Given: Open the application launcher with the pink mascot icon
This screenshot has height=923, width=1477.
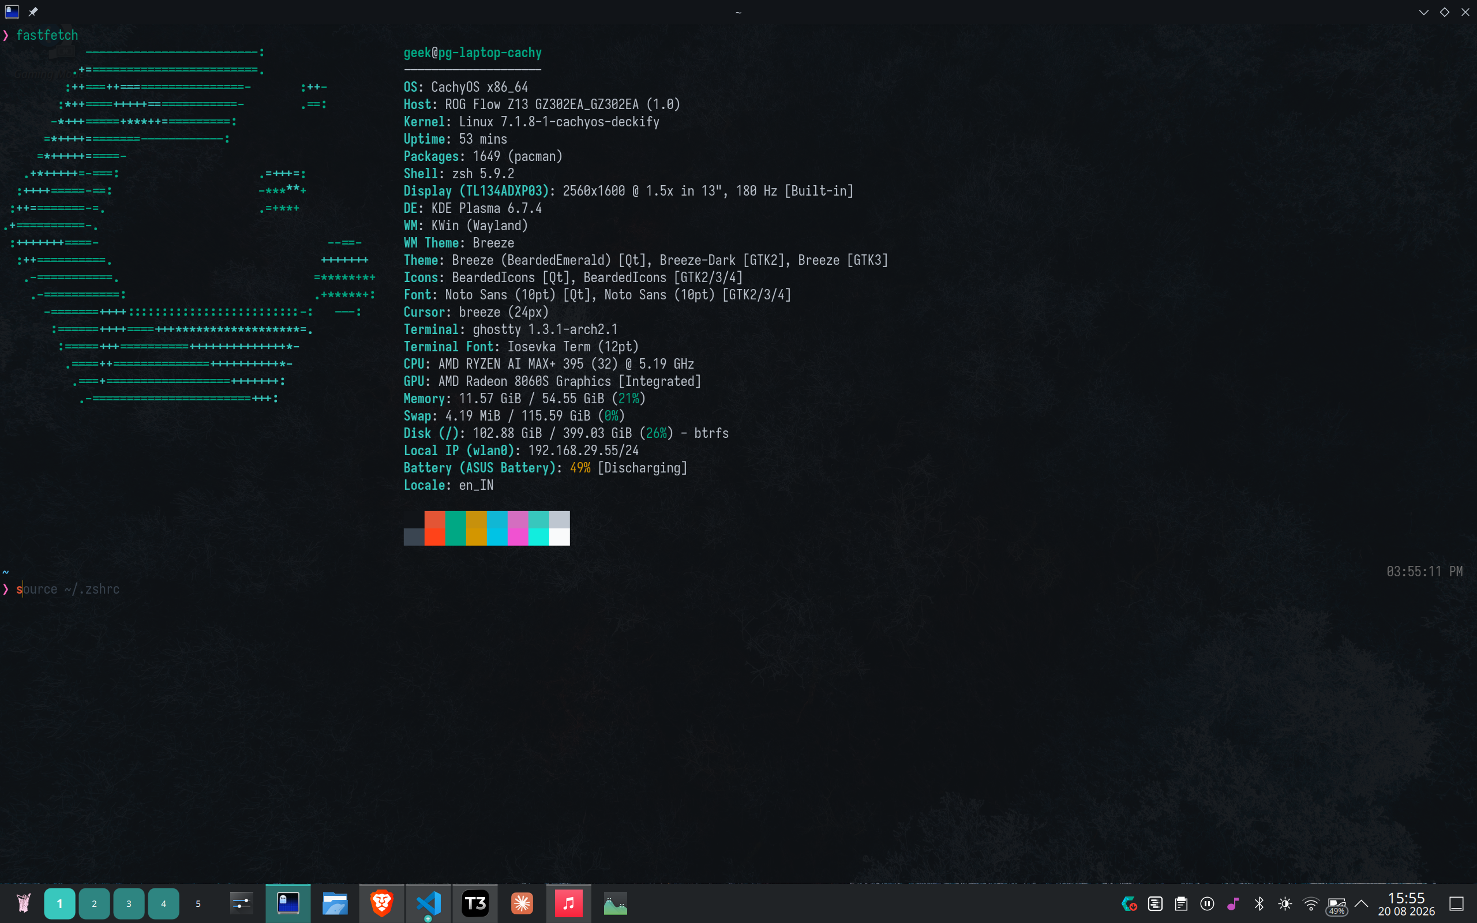Looking at the screenshot, I should (23, 903).
